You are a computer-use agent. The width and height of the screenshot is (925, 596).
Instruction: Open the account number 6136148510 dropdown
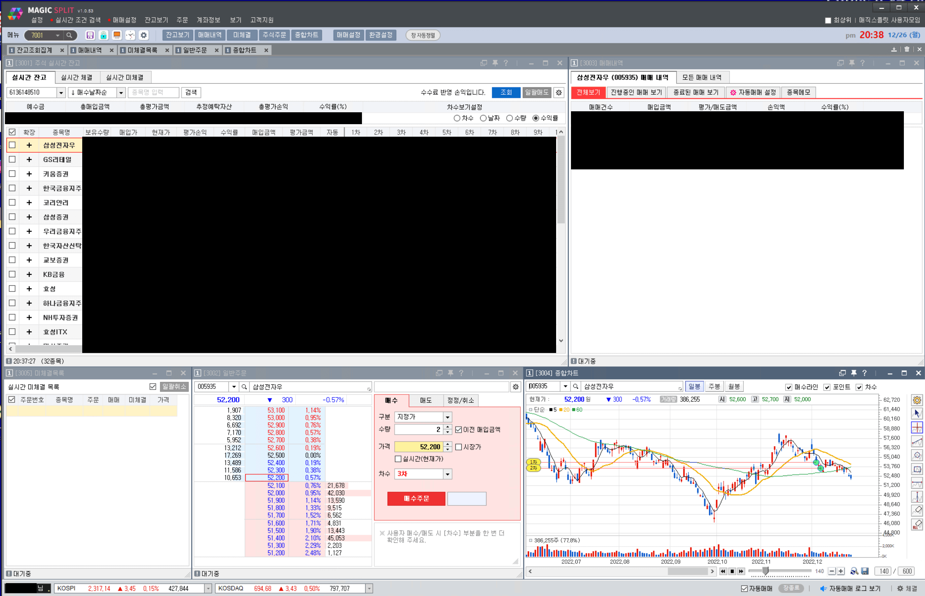(61, 92)
